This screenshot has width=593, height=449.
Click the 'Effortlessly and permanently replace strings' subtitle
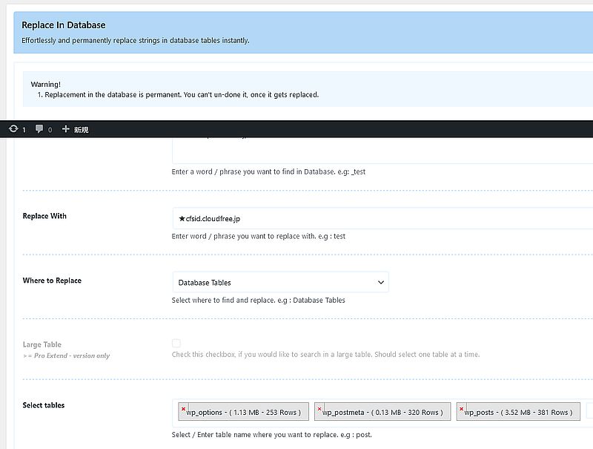click(x=136, y=40)
